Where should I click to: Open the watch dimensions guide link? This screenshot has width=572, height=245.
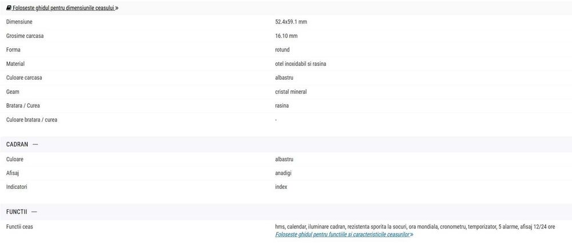(x=63, y=8)
